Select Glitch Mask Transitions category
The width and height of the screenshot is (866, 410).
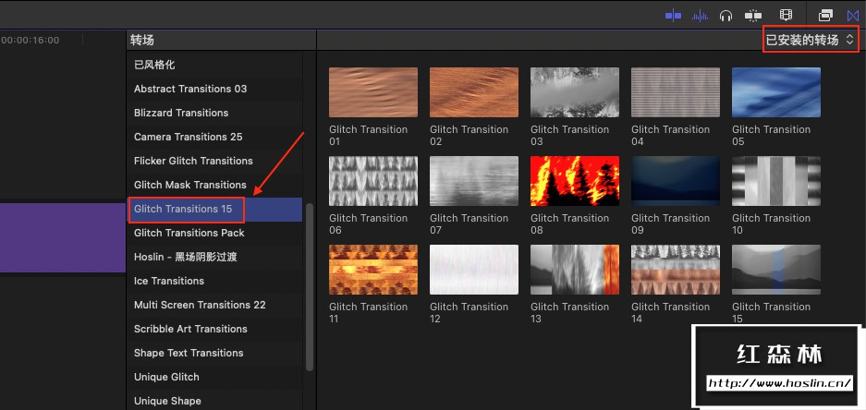pos(214,185)
